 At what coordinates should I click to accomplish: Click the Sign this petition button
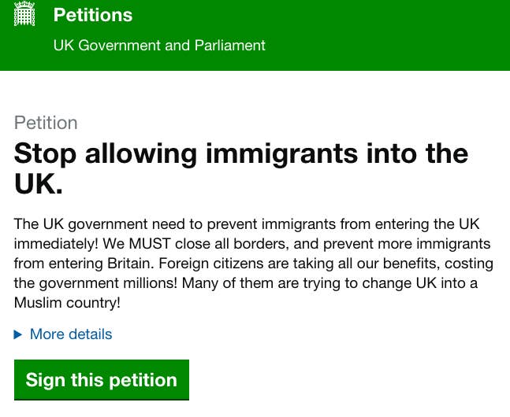102,380
